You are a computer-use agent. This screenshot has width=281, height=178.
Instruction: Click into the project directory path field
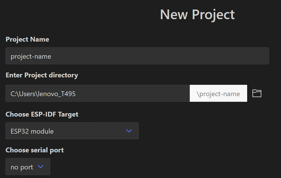98,93
